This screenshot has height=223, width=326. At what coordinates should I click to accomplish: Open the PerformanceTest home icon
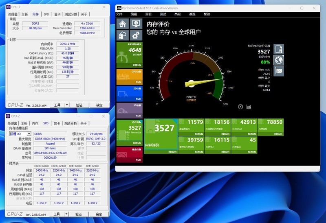pyautogui.click(x=123, y=24)
